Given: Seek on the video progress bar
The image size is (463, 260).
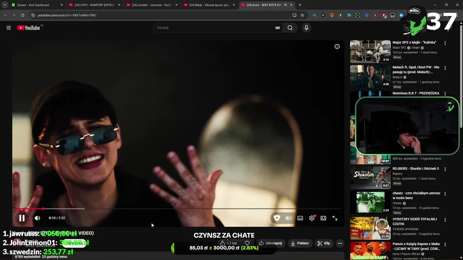Looking at the screenshot, I should [x=178, y=209].
